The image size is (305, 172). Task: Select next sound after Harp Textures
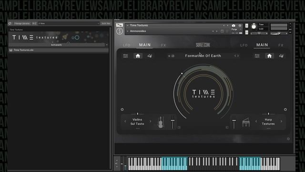pos(281,121)
